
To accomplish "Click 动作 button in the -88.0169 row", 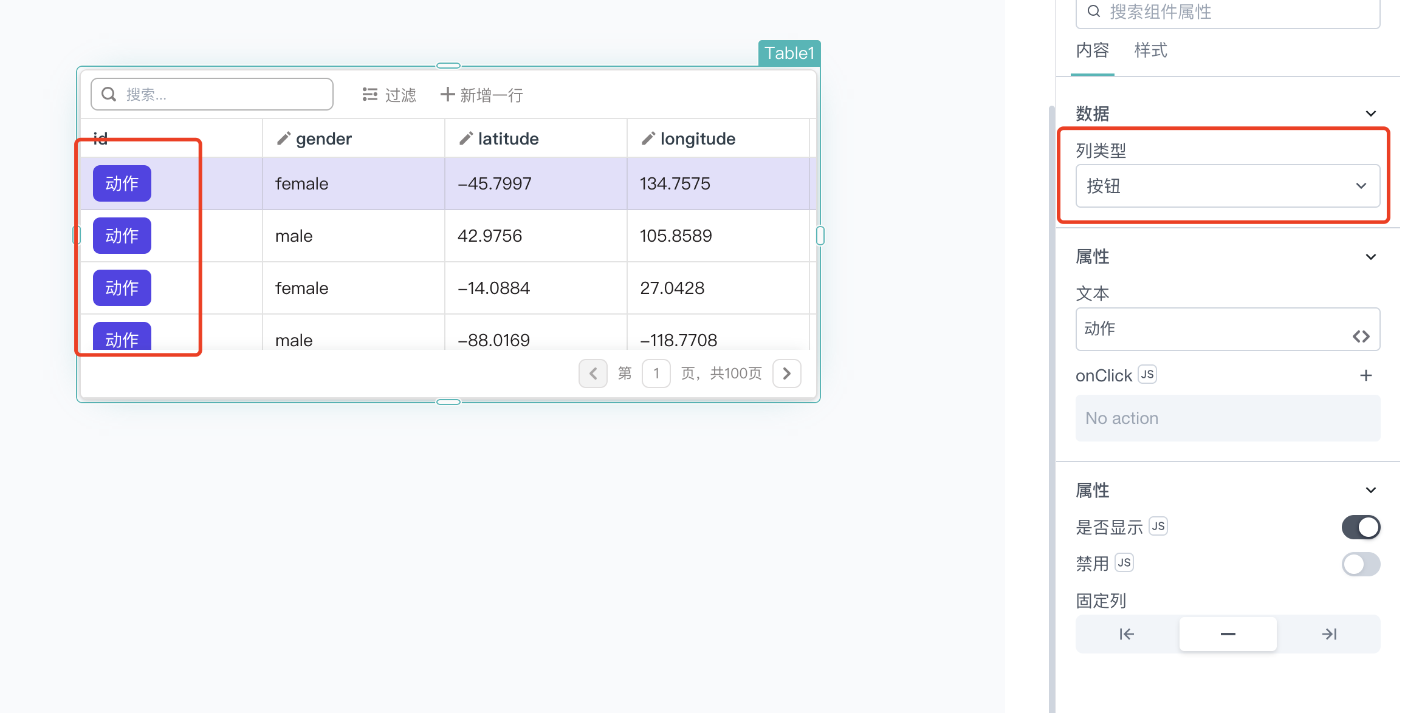I will pyautogui.click(x=122, y=336).
